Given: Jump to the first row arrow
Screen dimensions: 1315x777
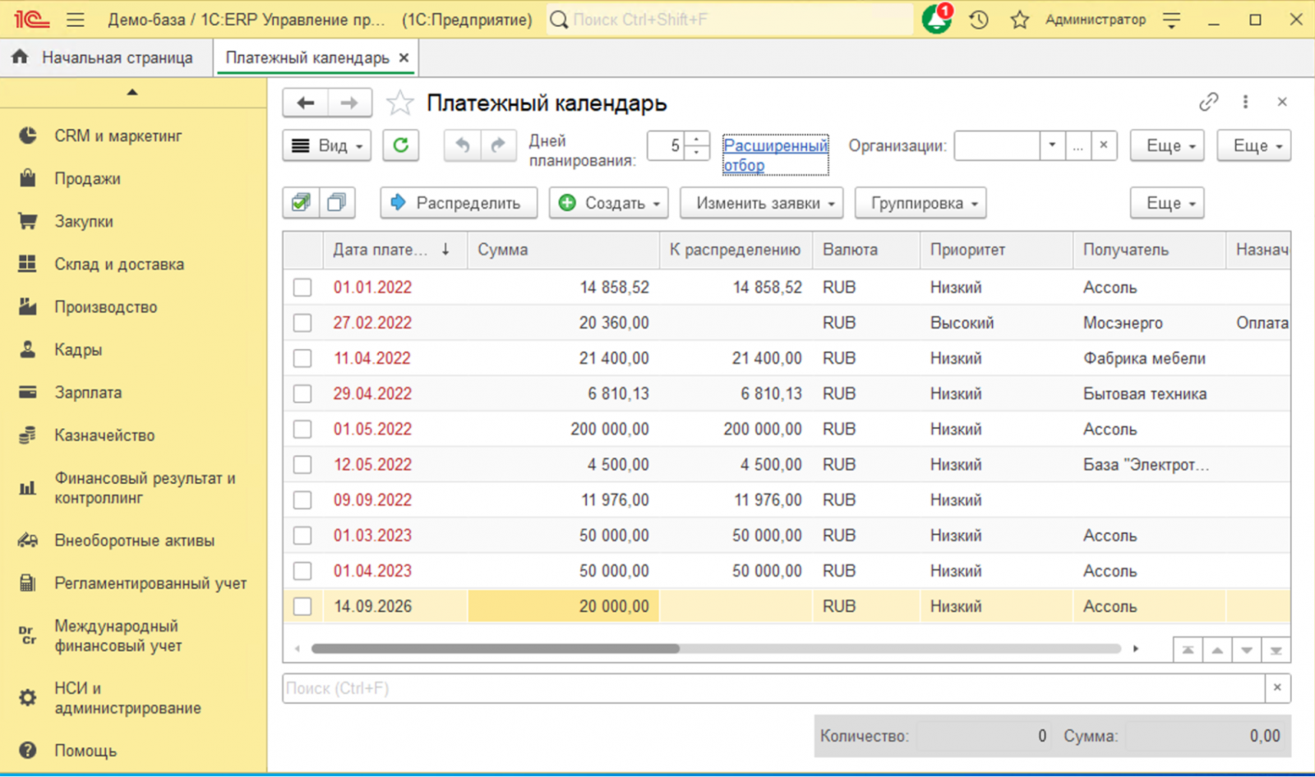Looking at the screenshot, I should 1188,650.
